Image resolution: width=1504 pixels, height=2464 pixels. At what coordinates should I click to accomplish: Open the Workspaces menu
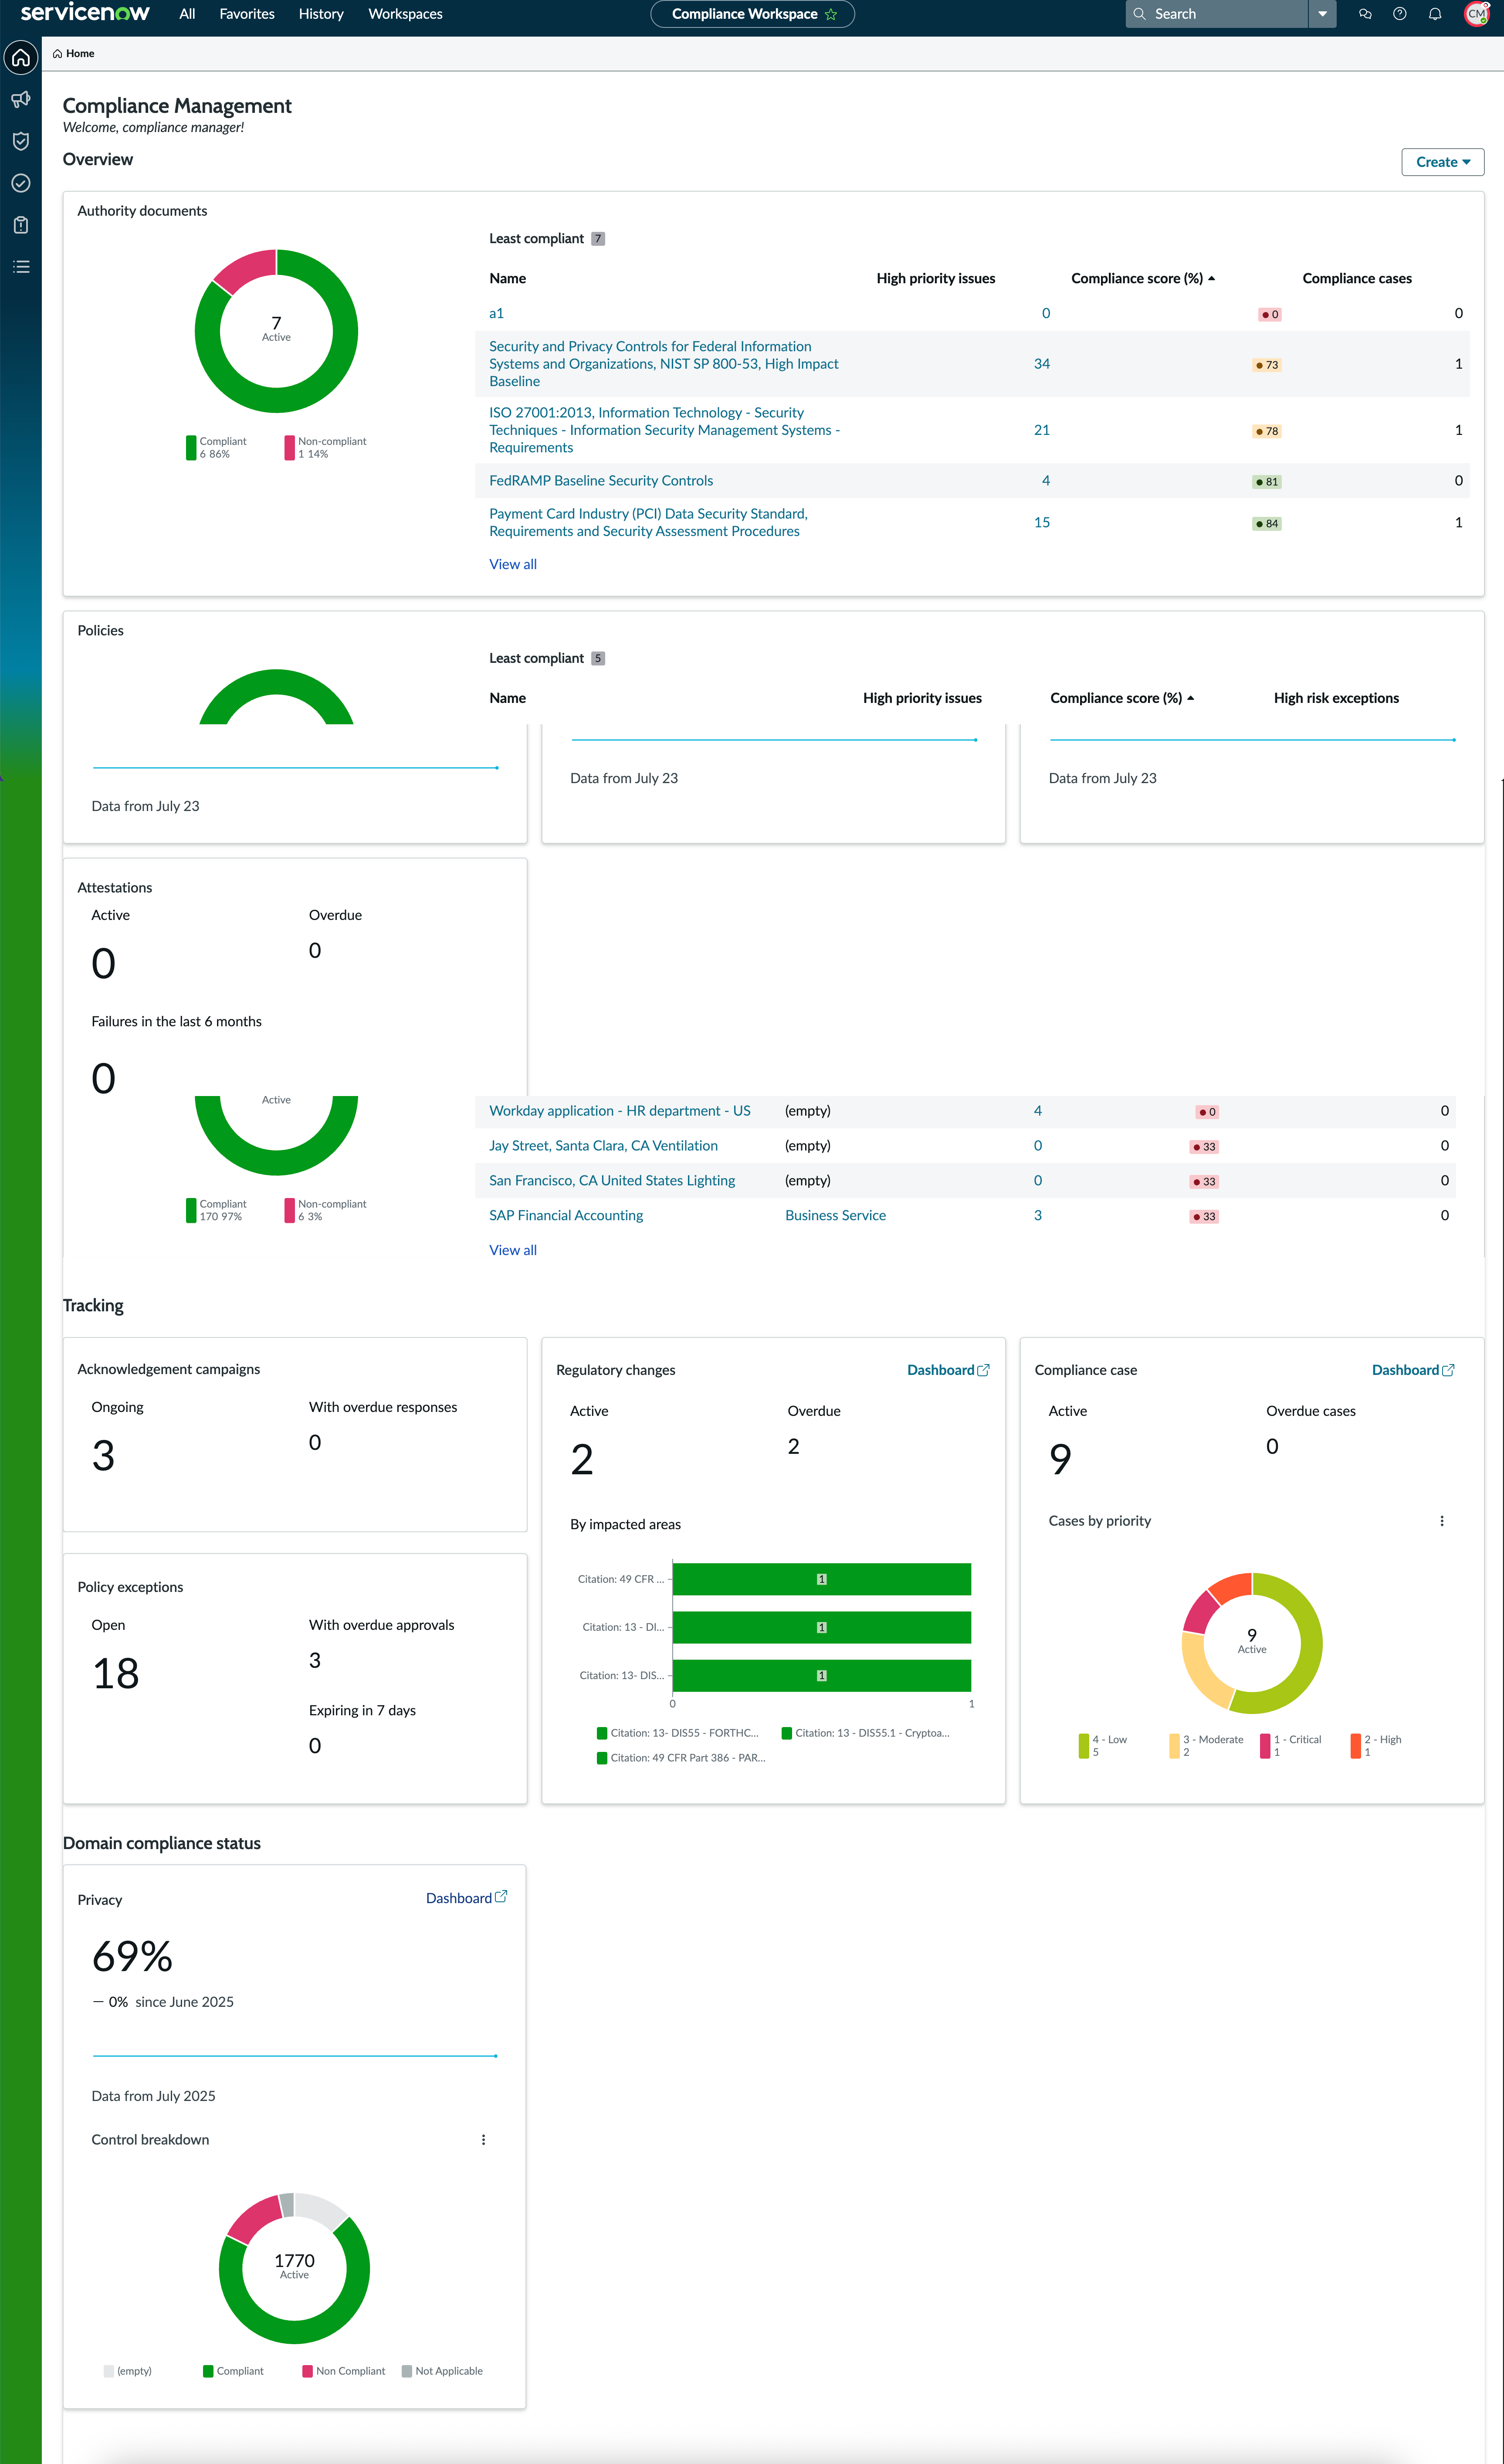(405, 14)
